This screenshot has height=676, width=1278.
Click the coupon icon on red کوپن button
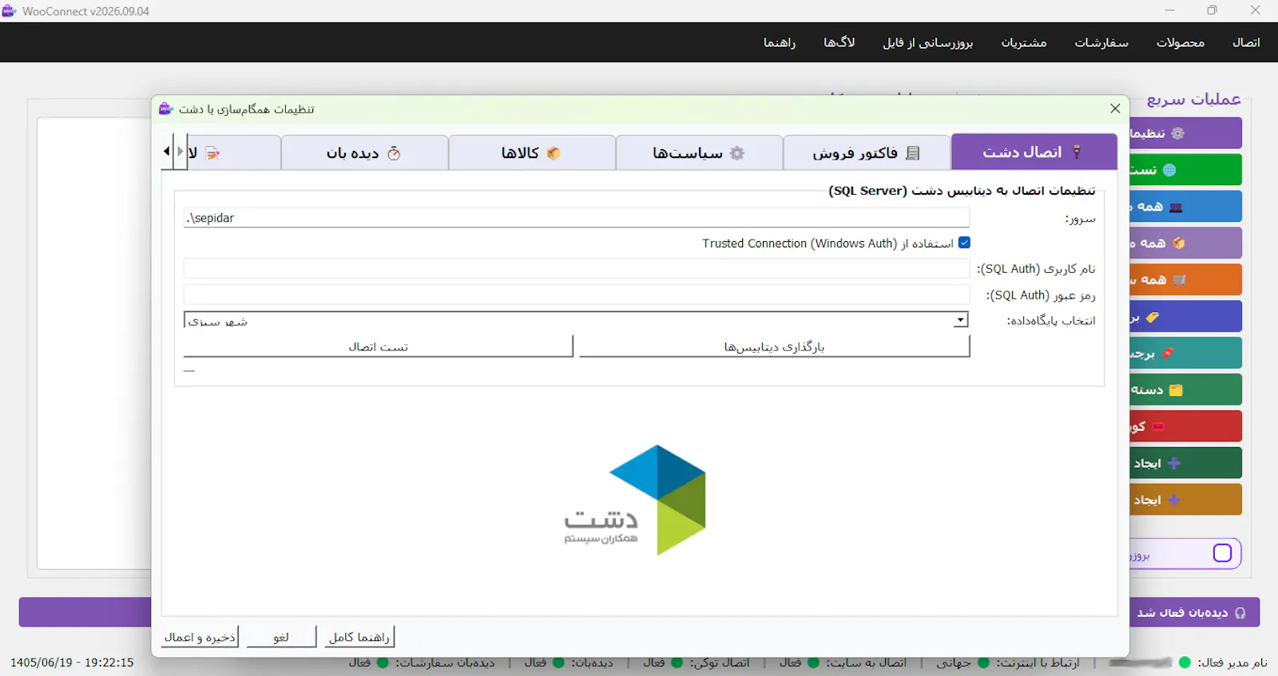coord(1158,426)
